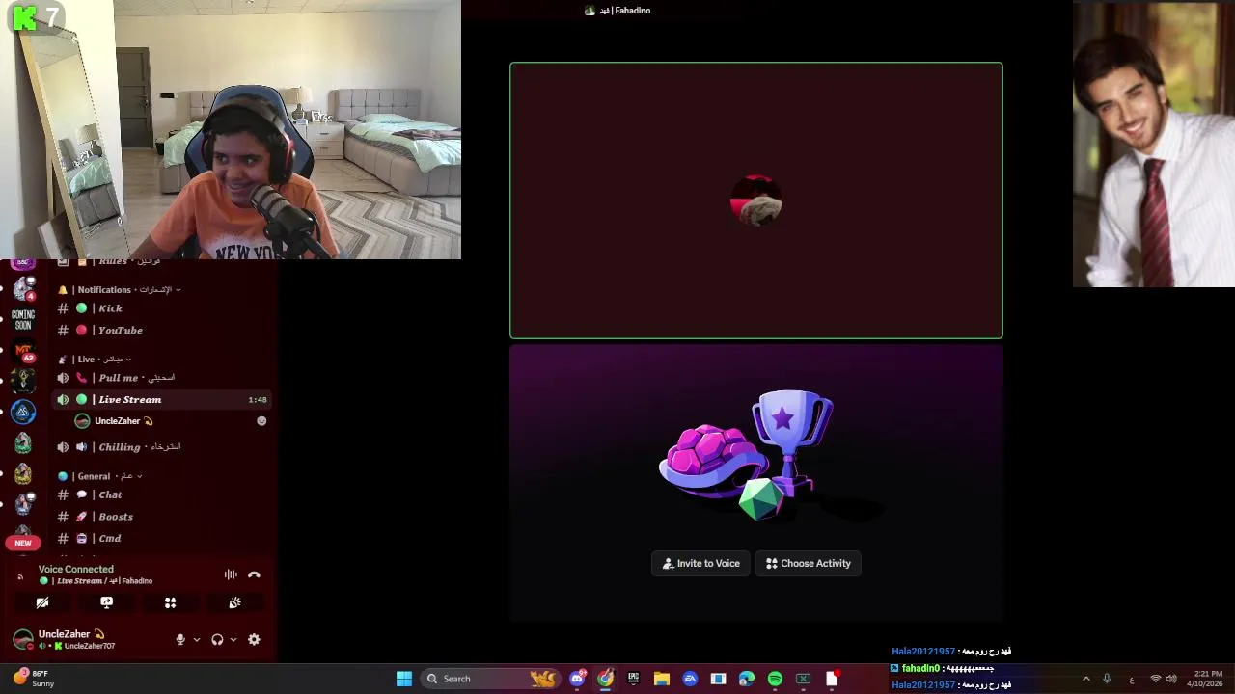Open connection quality signal icon
Image resolution: width=1235 pixels, height=694 pixels.
point(20,576)
